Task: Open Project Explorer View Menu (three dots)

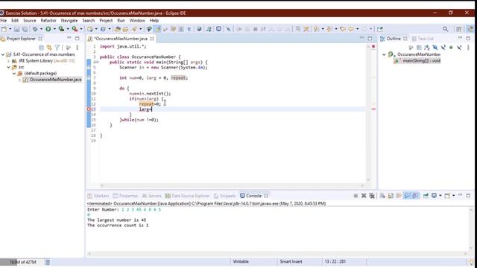Action: point(78,48)
